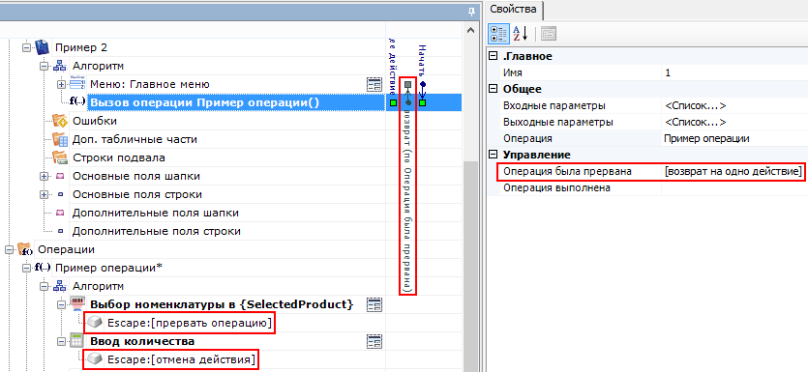Screen dimensions: 808x372
Task: Select the Операции node icon
Action: click(x=25, y=250)
